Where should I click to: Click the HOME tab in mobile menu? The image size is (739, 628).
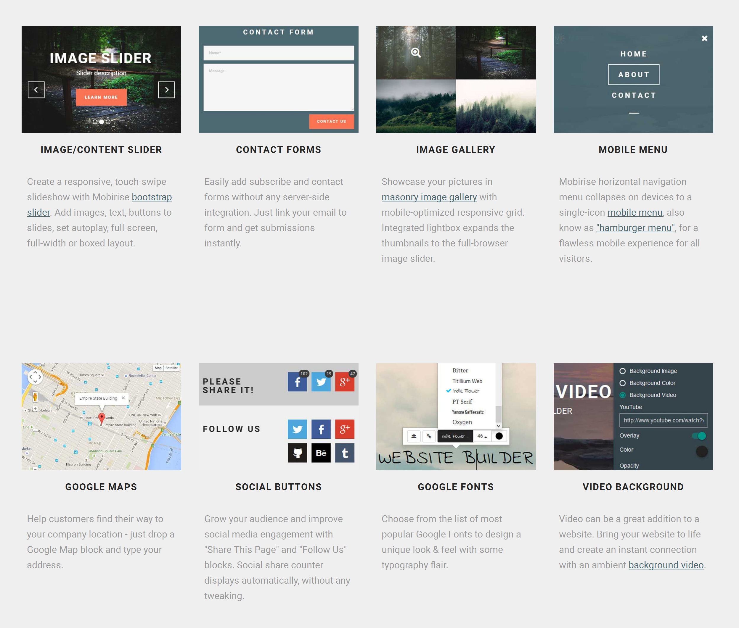tap(633, 54)
